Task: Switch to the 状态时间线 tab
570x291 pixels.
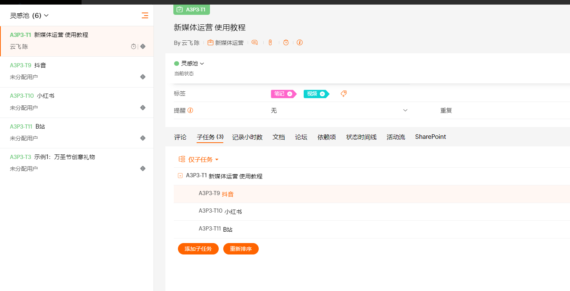Action: click(361, 137)
